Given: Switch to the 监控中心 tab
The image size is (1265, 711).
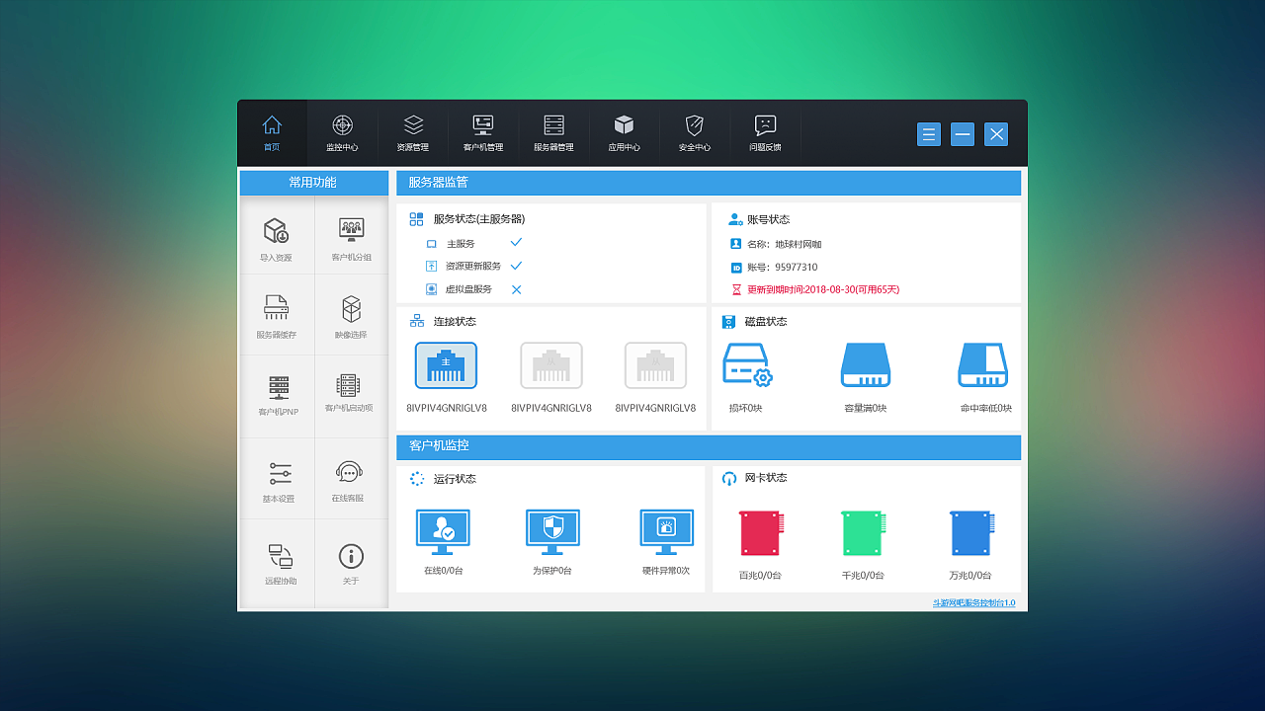Looking at the screenshot, I should (342, 132).
